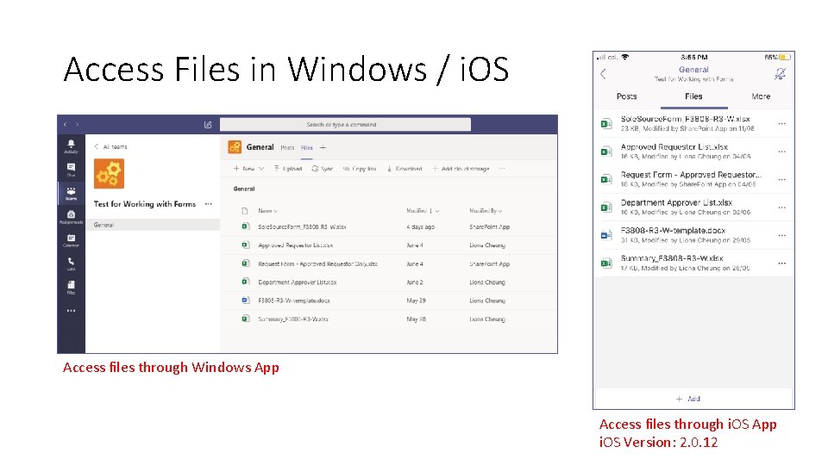The image size is (828, 465).
Task: Open options for iOS Summary_F3808-R3-W.xlsx
Action: coord(782,263)
